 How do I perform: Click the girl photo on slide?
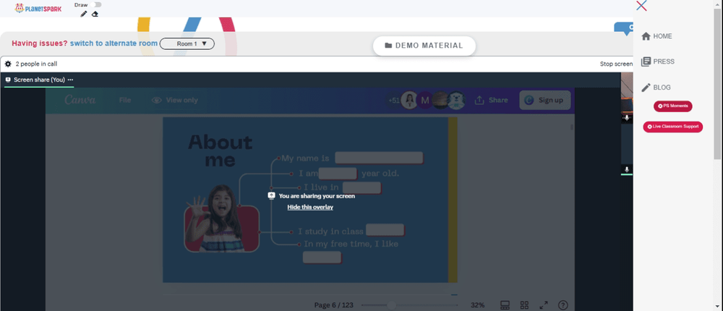pyautogui.click(x=221, y=218)
